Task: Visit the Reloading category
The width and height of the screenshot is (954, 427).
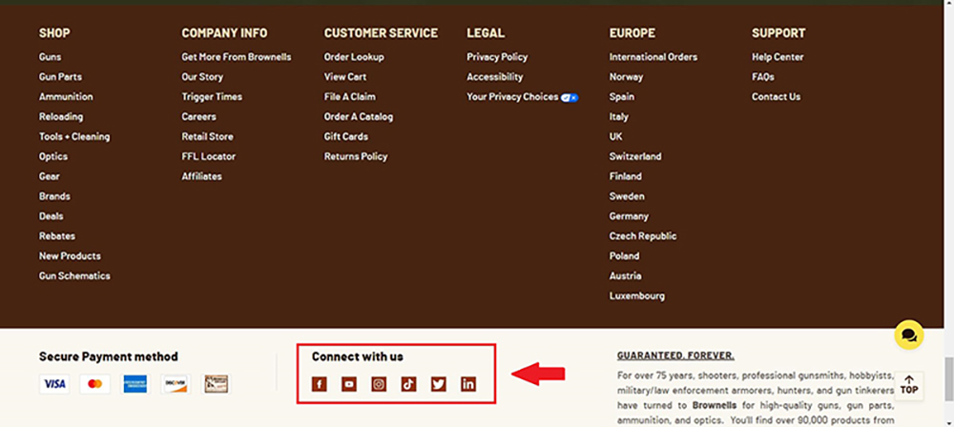Action: [x=61, y=117]
